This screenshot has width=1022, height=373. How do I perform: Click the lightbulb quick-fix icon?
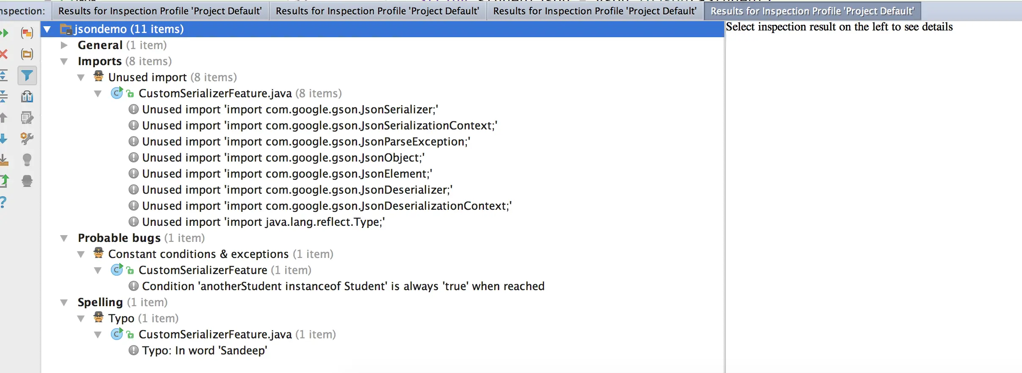(x=27, y=160)
